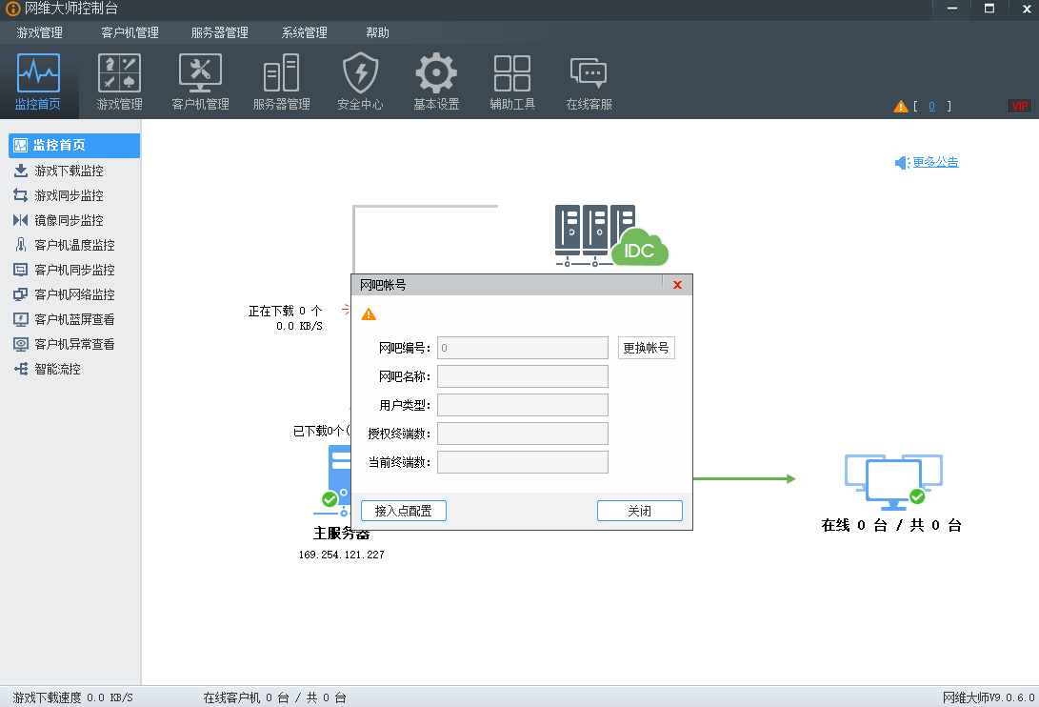1039x707 pixels.
Task: Click the 用户类型 input field
Action: (x=523, y=405)
